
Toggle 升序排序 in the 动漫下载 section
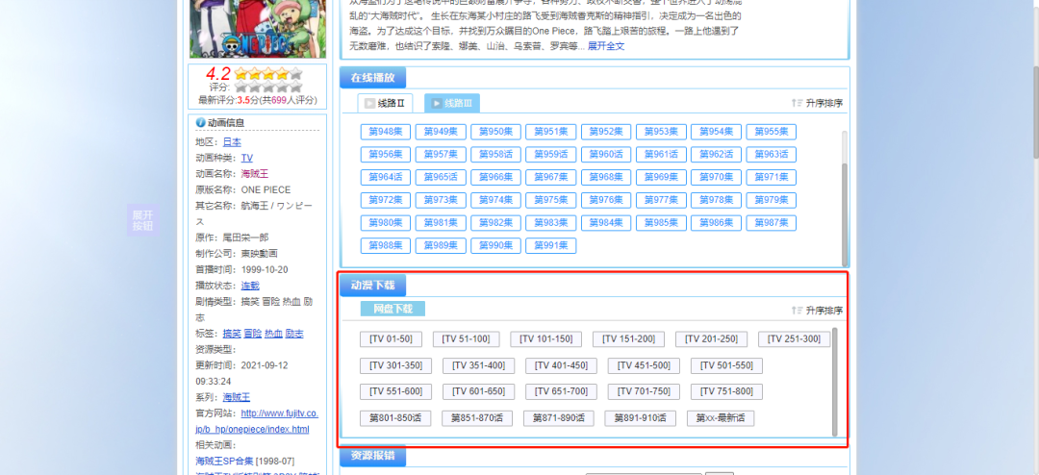pyautogui.click(x=817, y=310)
